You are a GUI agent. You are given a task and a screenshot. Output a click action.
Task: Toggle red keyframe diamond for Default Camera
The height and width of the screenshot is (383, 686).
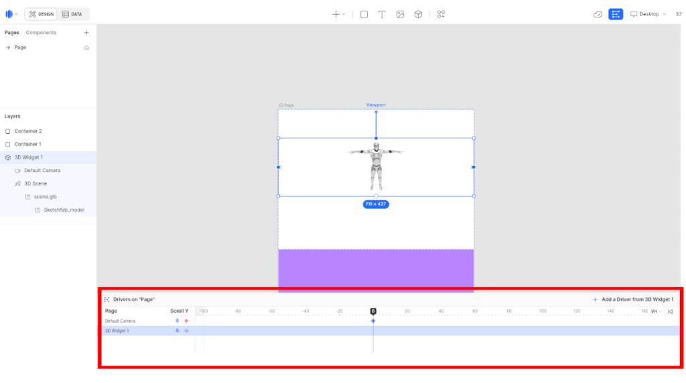pos(186,321)
